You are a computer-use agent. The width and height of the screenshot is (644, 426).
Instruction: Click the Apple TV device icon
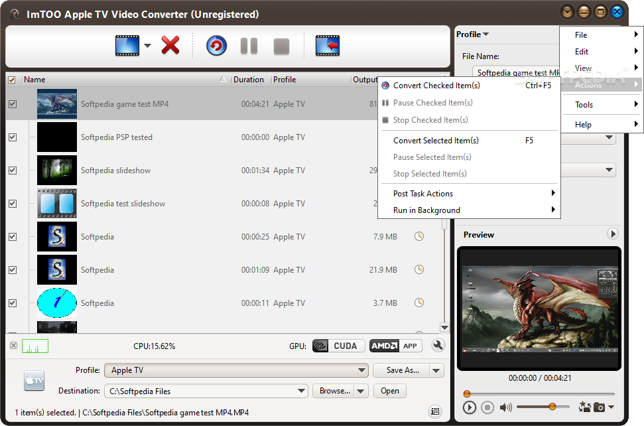tap(34, 380)
